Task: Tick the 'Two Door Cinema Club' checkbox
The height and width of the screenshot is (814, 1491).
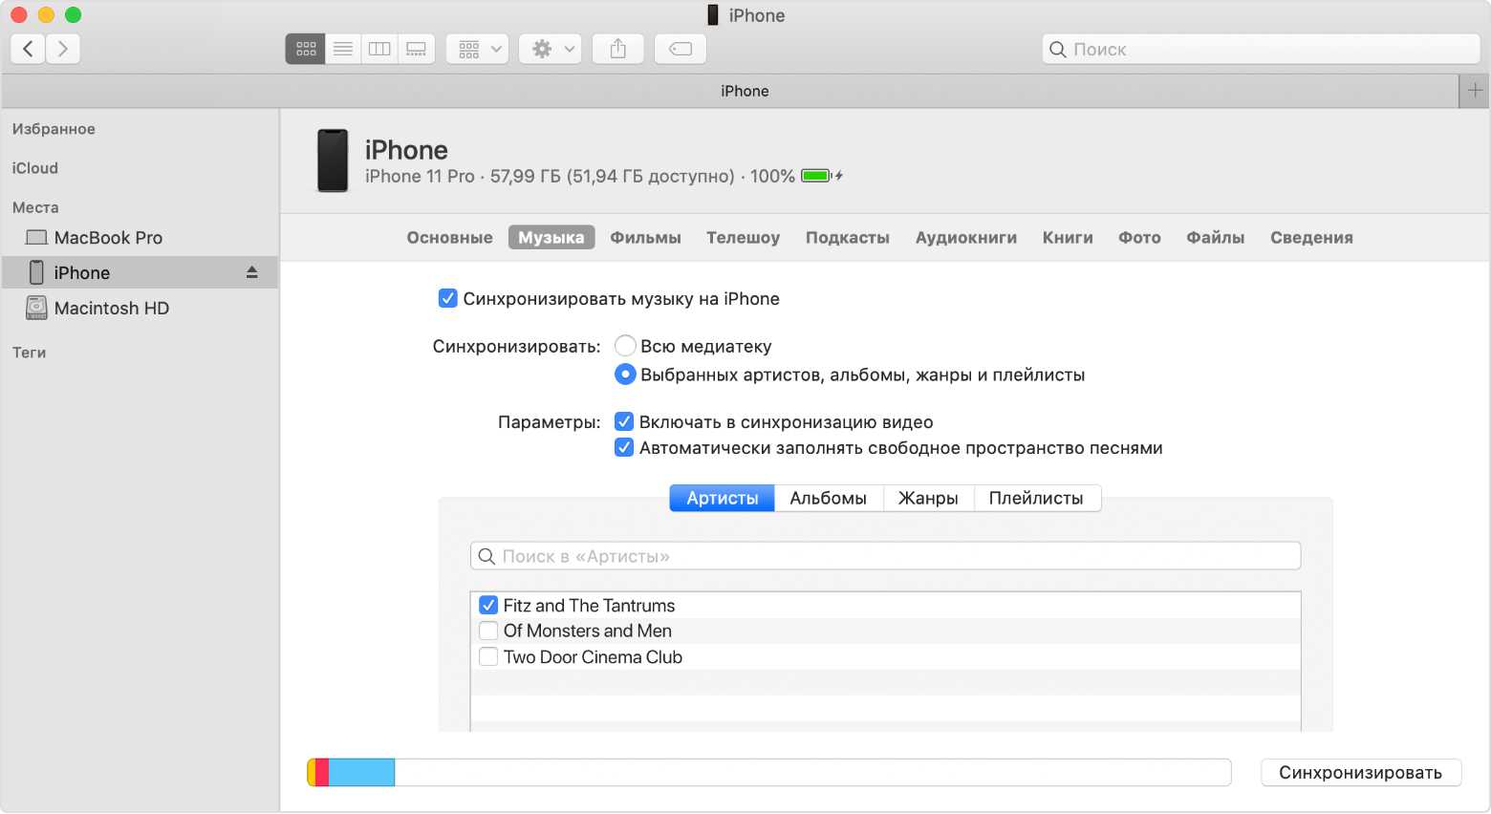Action: 488,657
